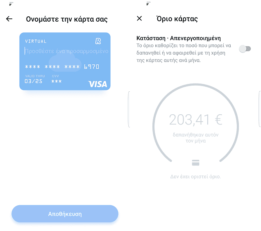Tap the small card icon under the gauge
The image size is (261, 231).
click(195, 163)
